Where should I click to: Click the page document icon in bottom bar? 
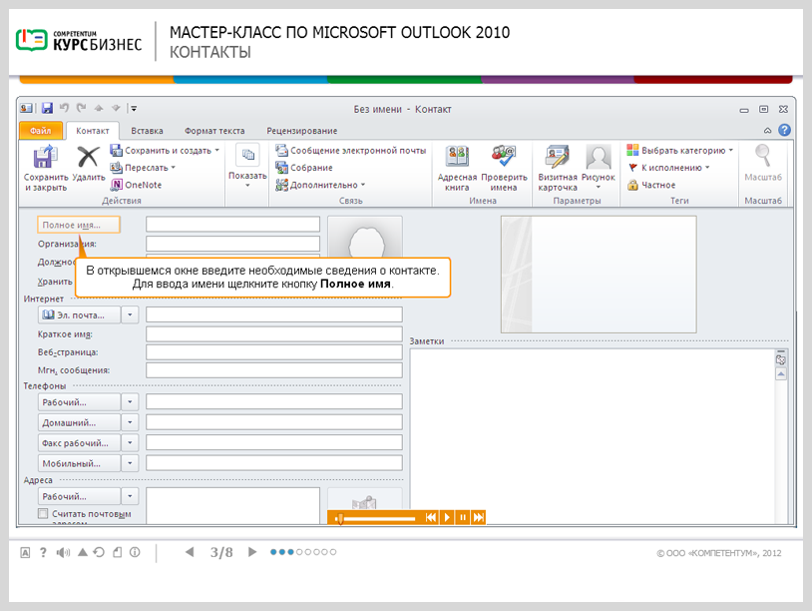(118, 552)
